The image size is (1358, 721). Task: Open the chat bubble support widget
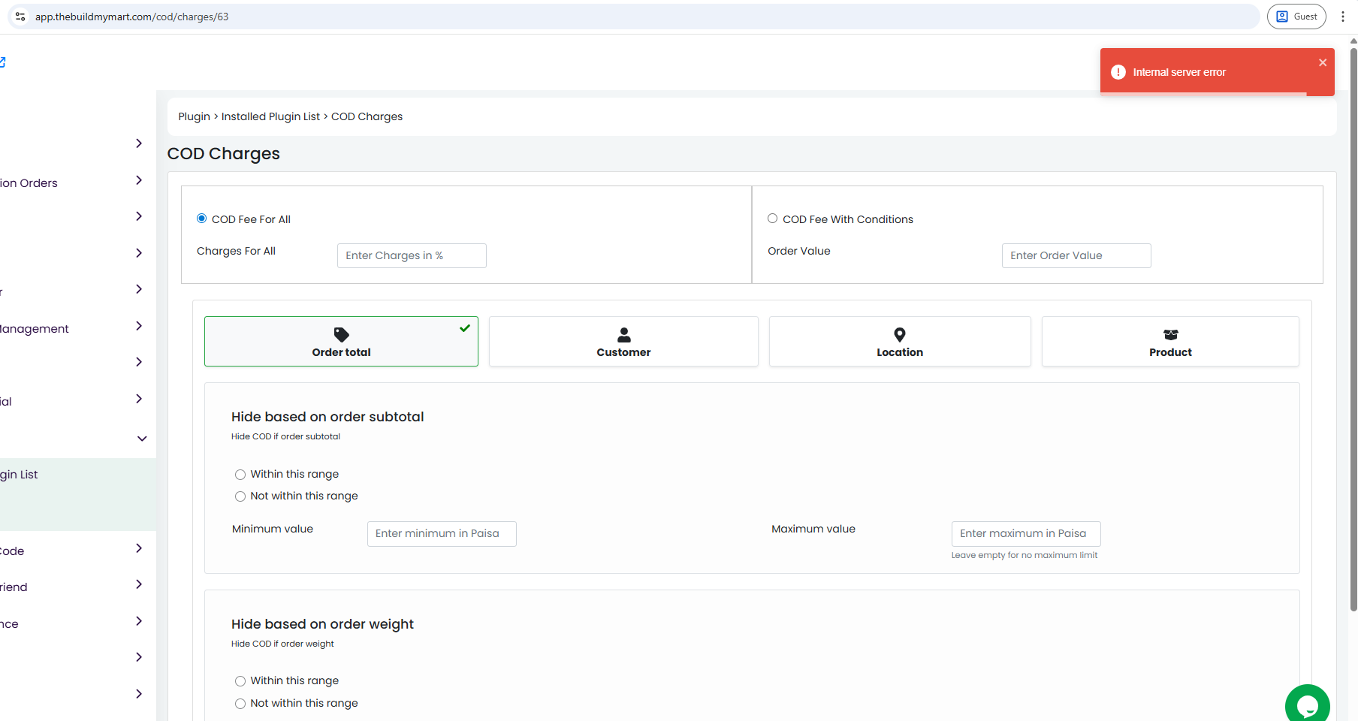[1308, 705]
